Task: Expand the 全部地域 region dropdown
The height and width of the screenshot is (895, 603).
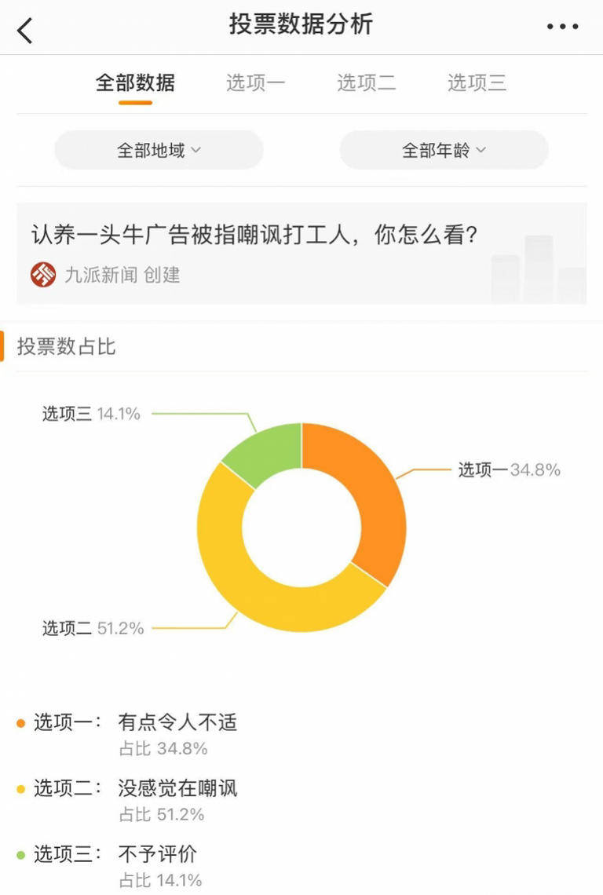Action: 159,150
